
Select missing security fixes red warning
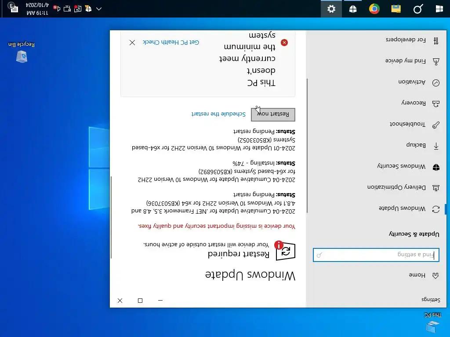[216, 226]
